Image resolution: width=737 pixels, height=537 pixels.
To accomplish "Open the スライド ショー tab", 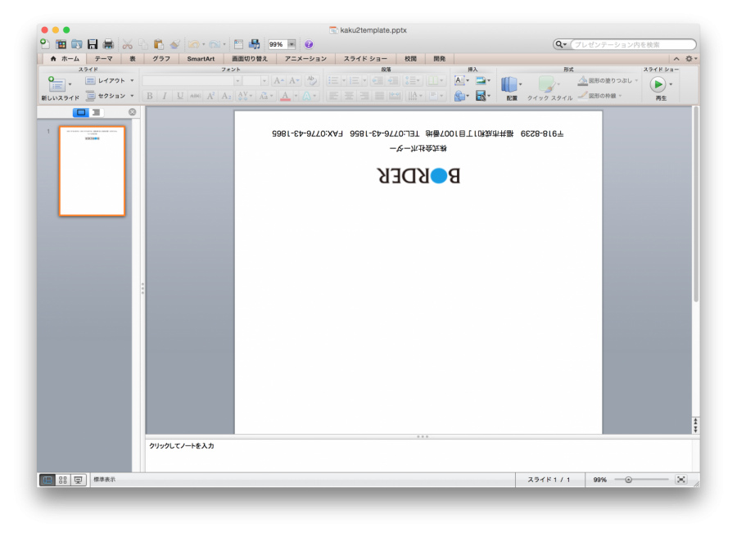I will click(x=365, y=59).
